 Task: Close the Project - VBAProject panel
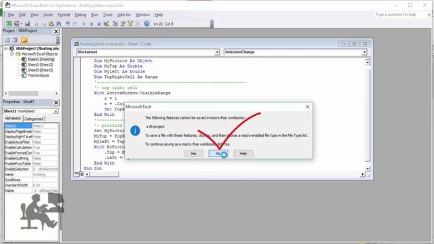[x=56, y=31]
